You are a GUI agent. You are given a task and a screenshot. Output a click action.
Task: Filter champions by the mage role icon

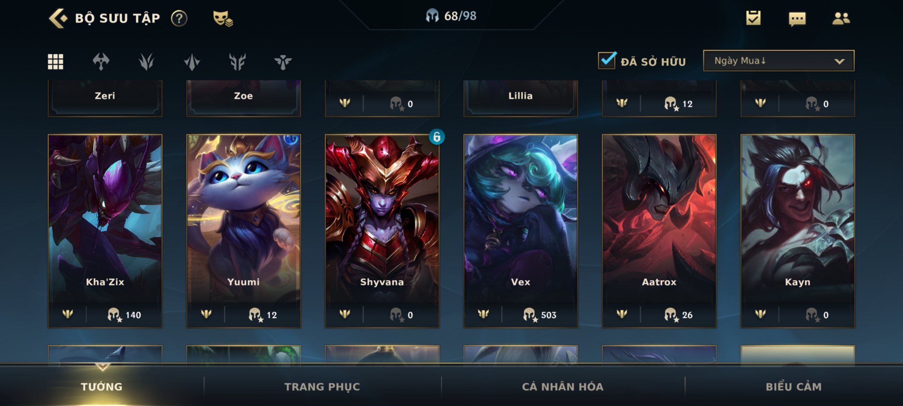pos(192,62)
